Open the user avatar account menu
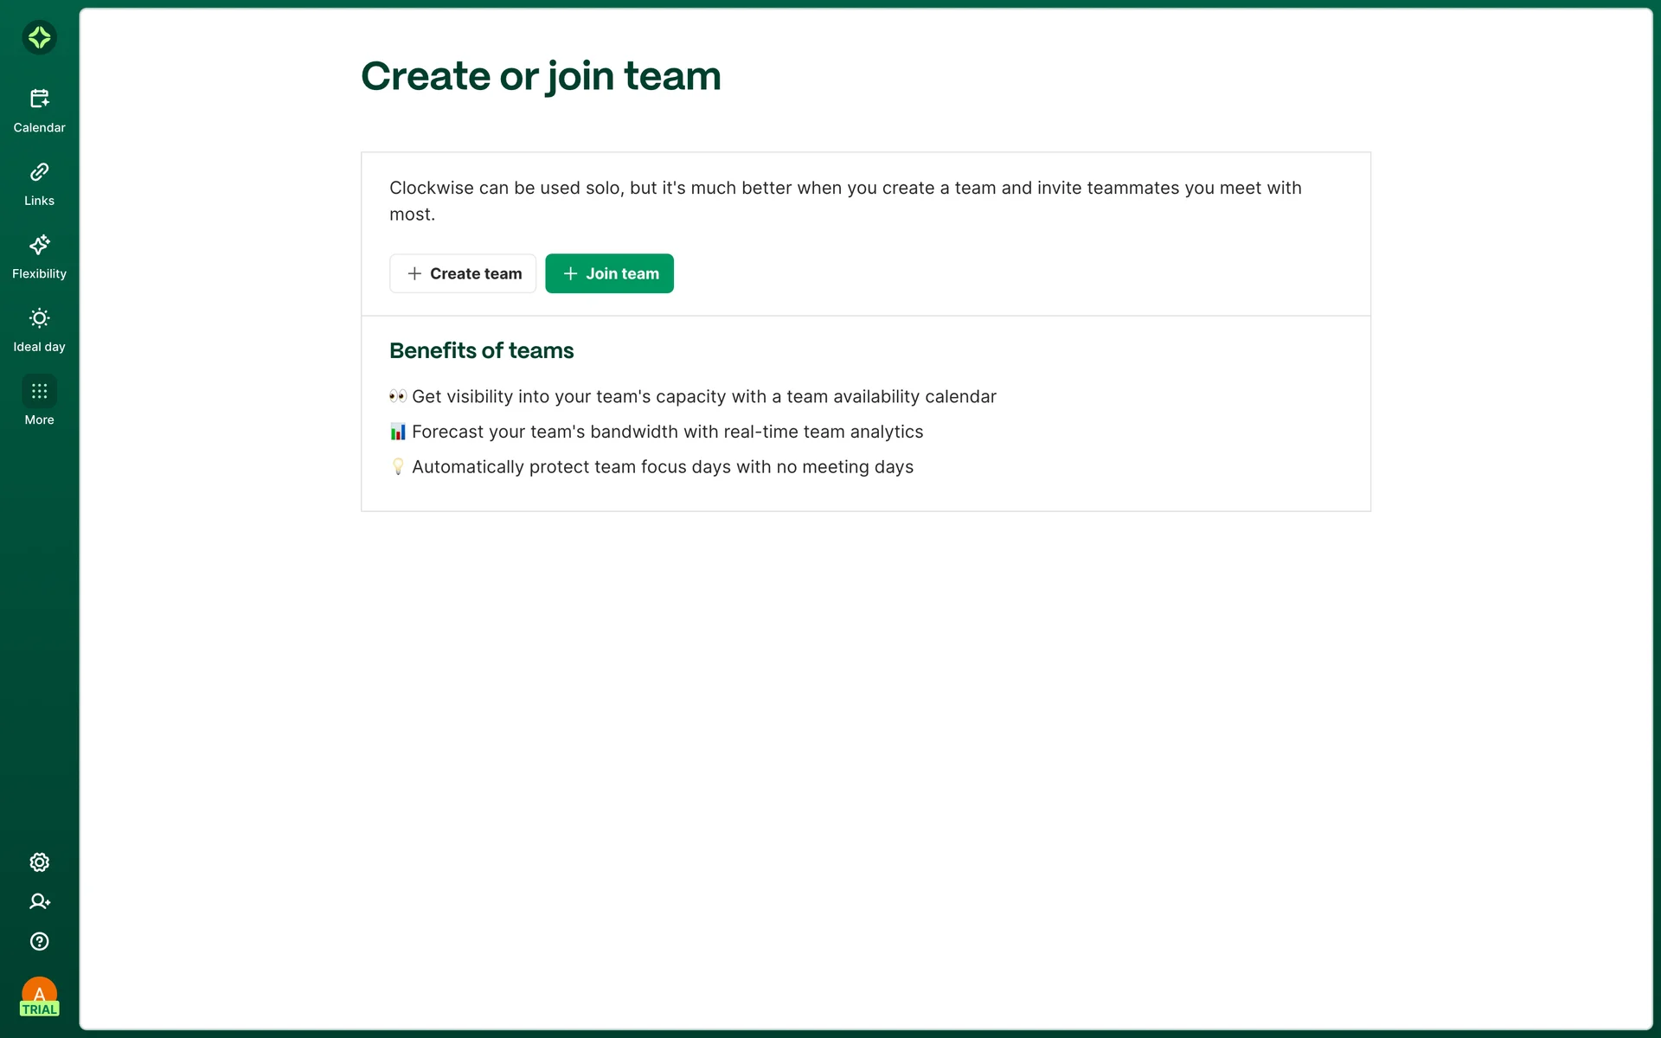Screen dimensions: 1661x1038 39,991
